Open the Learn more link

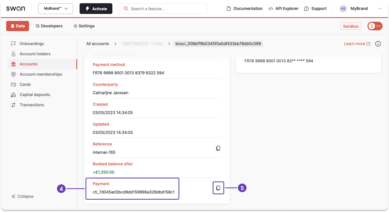coord(355,43)
